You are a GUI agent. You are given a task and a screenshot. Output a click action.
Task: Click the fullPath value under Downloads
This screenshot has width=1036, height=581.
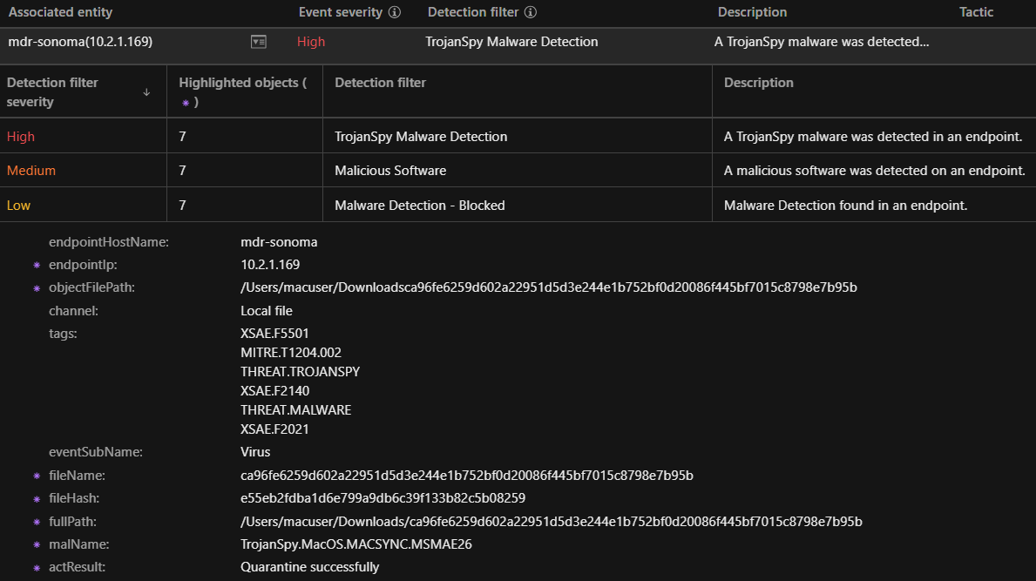pos(551,522)
